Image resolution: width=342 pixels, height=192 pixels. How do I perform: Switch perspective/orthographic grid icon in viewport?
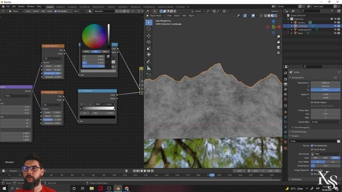pos(278,53)
